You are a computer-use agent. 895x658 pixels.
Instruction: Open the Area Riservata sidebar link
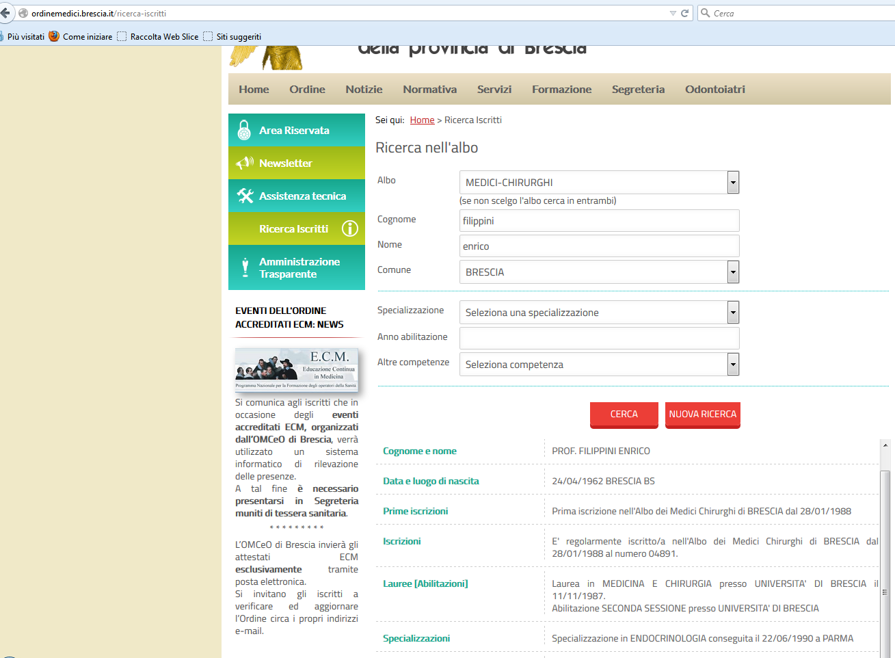click(297, 130)
